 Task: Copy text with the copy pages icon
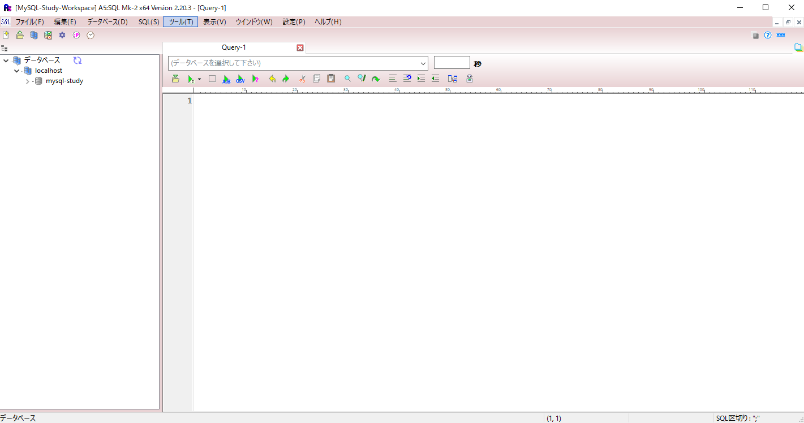(x=316, y=79)
